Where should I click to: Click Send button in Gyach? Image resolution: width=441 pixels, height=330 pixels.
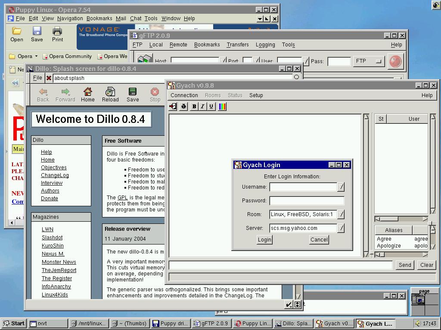point(405,265)
